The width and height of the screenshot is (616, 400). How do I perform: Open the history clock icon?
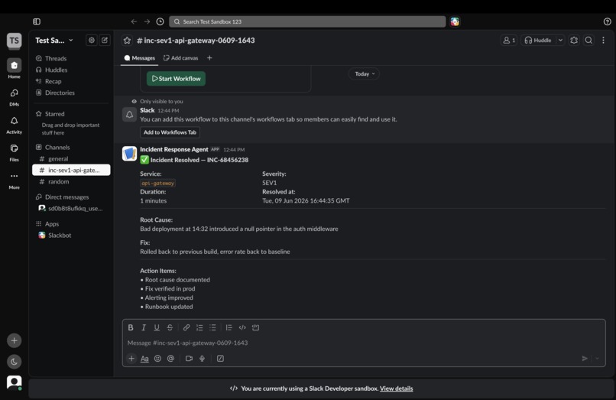tap(160, 21)
